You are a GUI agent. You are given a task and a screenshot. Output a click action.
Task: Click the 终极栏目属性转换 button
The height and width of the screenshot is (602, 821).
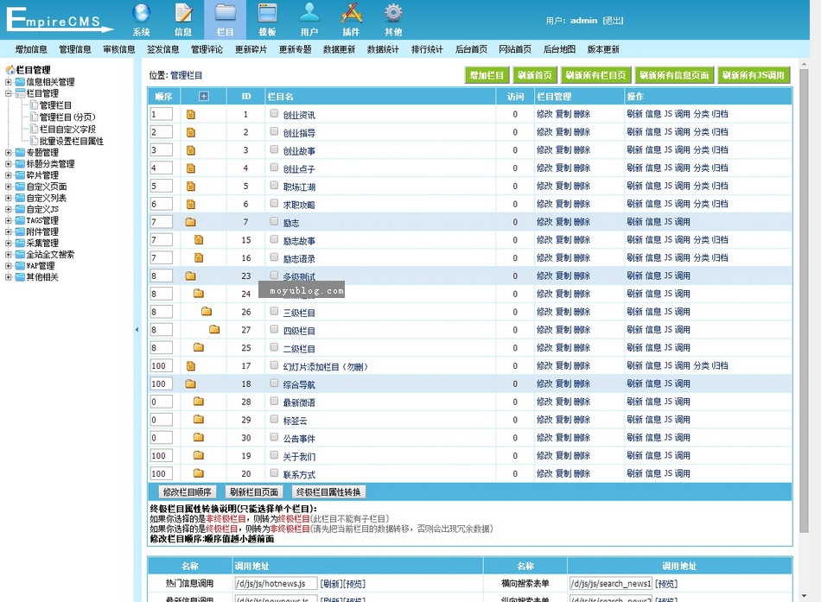pos(328,492)
